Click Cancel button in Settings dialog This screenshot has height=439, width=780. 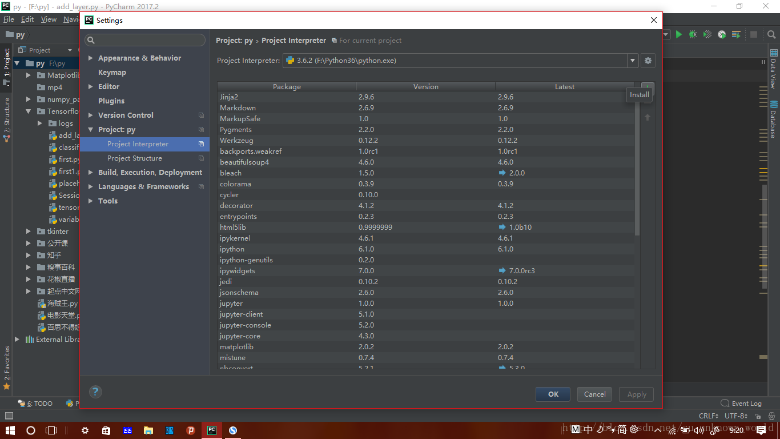coord(594,394)
